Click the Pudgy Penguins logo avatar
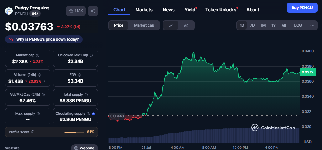The height and width of the screenshot is (150, 322). 9,11
